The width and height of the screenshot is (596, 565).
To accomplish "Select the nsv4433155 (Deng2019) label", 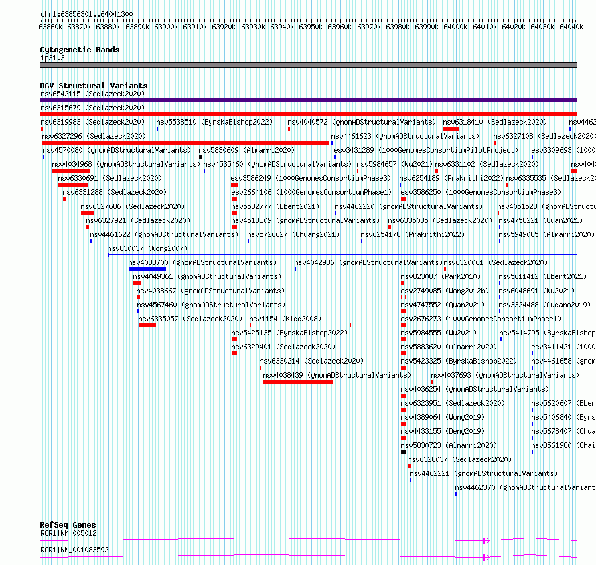I will coord(443,431).
